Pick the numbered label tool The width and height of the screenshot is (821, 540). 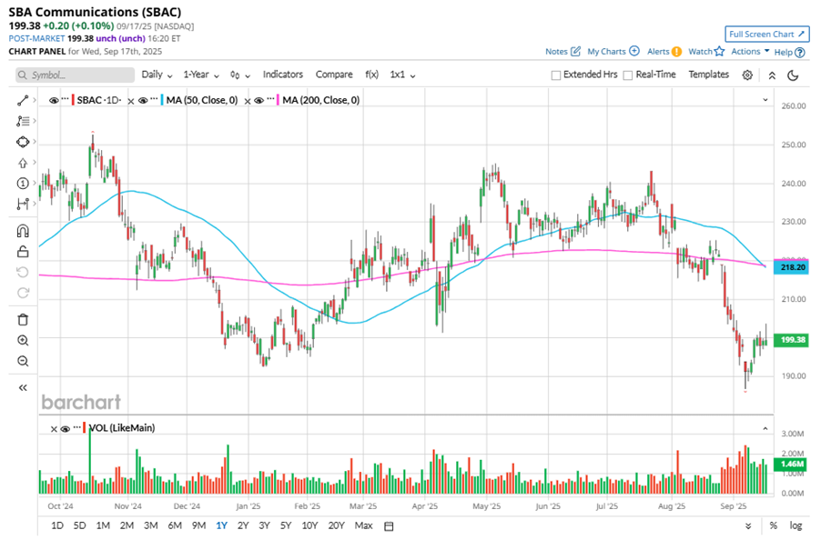(23, 183)
